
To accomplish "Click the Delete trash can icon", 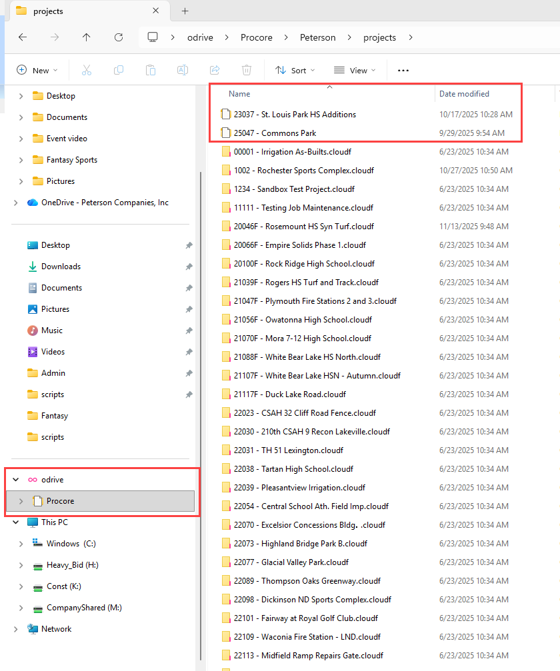I will [x=247, y=70].
